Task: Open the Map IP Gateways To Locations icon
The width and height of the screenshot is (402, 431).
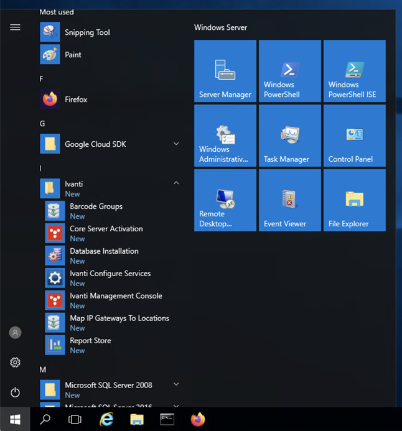Action: [x=55, y=323]
